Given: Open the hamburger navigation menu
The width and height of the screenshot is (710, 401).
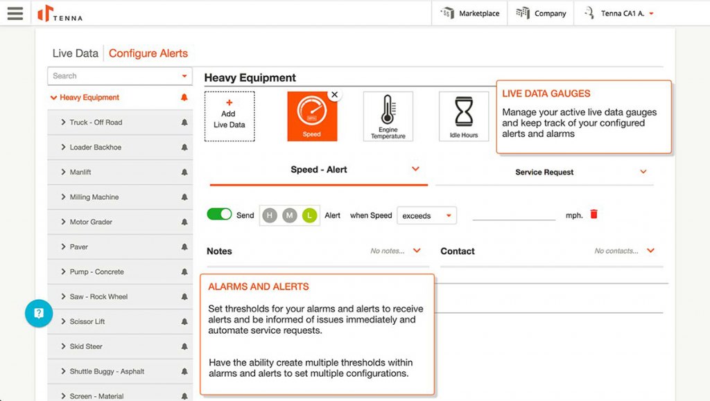Looking at the screenshot, I should point(15,12).
